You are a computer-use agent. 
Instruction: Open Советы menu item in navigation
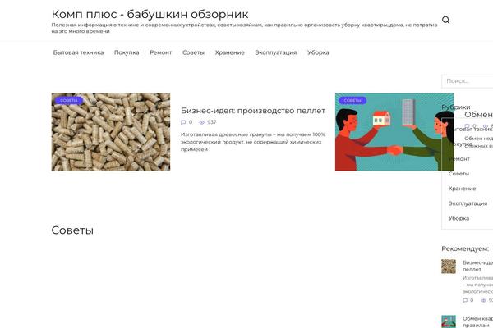coord(193,52)
